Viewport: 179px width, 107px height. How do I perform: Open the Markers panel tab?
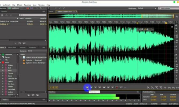click(x=23, y=47)
